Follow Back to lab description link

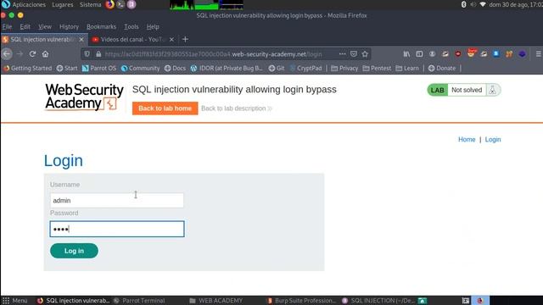[237, 108]
